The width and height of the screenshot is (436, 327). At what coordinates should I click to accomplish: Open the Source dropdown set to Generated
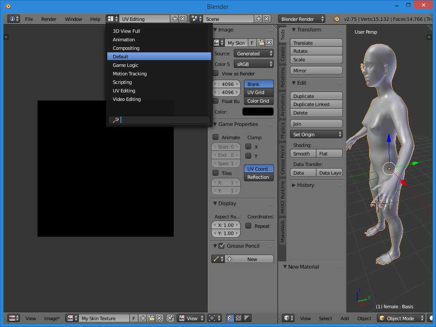pyautogui.click(x=253, y=54)
